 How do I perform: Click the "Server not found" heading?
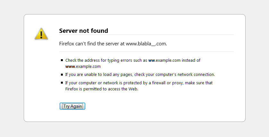coord(84,31)
